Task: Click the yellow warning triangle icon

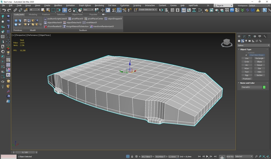Action: 258,10
